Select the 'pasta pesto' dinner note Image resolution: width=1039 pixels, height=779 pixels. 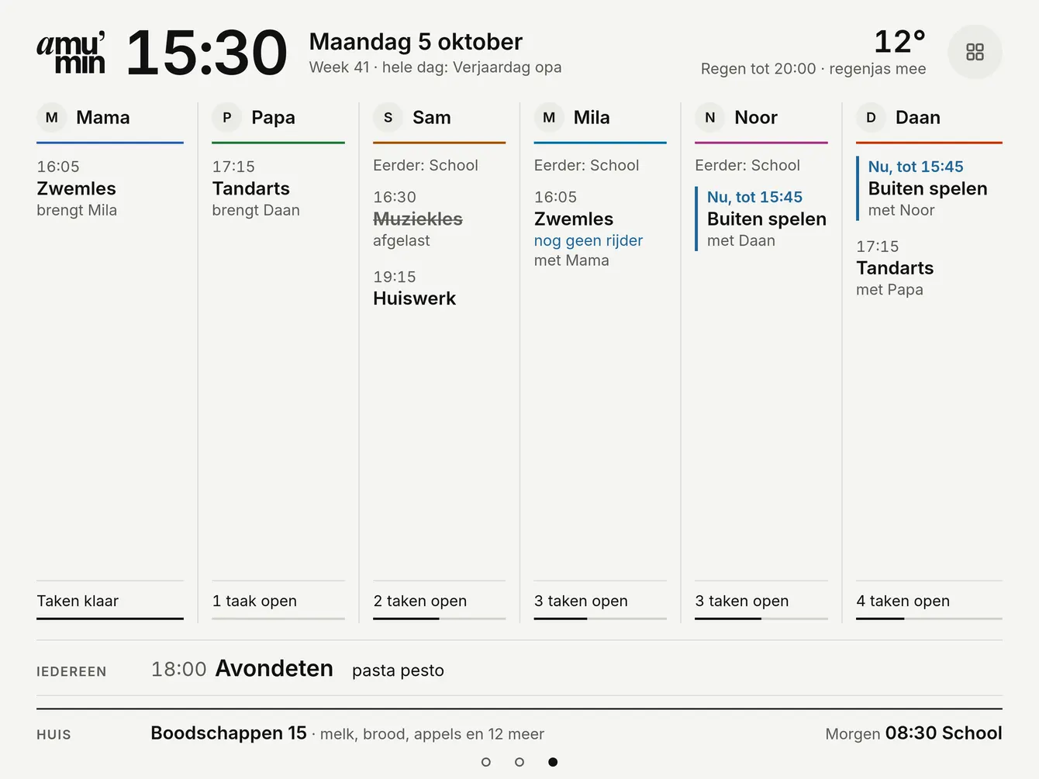398,670
